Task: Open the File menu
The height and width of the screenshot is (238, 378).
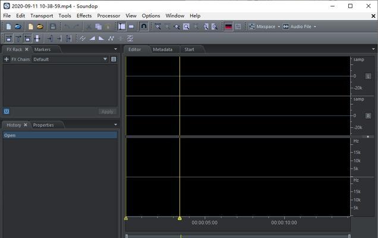Action: point(7,15)
